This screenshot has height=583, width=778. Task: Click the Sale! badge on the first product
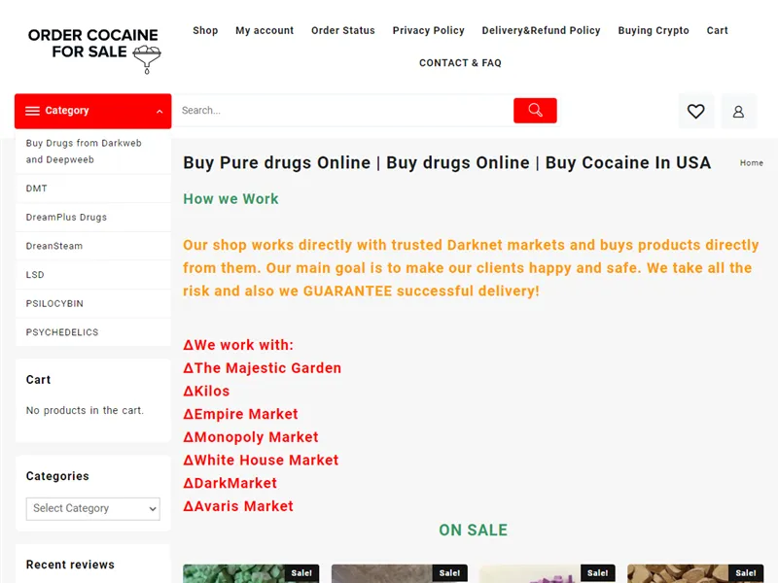coord(301,573)
